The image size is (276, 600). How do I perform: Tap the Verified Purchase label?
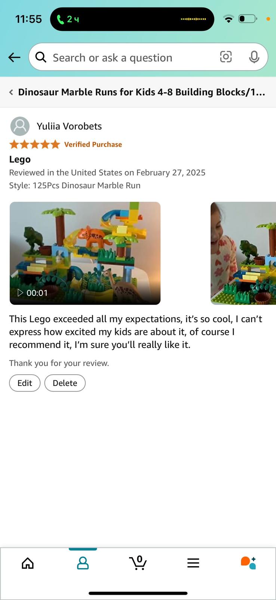[93, 144]
